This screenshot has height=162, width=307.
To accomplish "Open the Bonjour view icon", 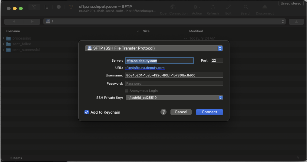I will (71, 7).
